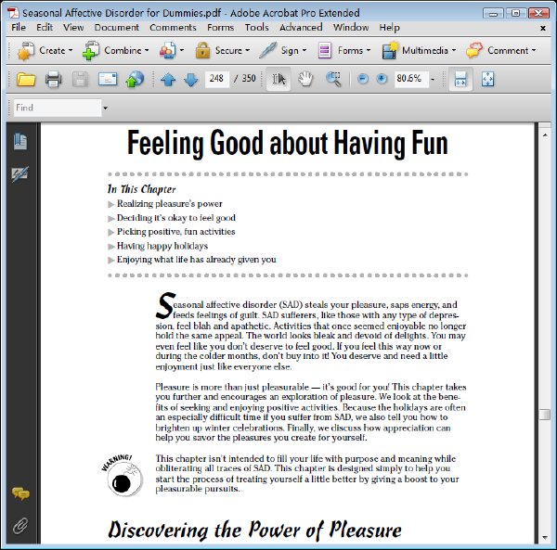The width and height of the screenshot is (557, 550).
Task: Click the Forms menu item
Action: [220, 27]
